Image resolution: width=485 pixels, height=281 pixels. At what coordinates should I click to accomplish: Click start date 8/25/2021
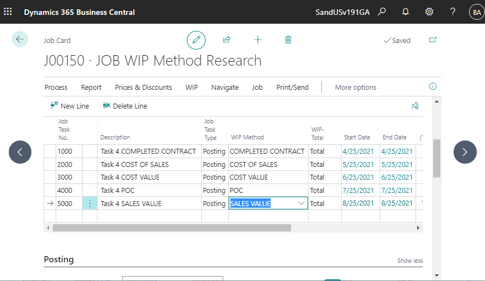pos(358,203)
